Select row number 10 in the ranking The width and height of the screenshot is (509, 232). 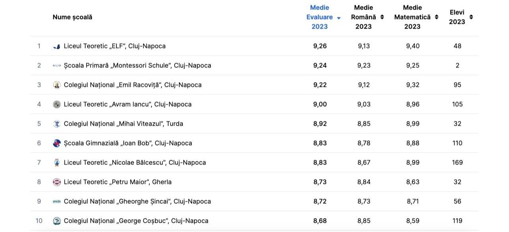(x=39, y=221)
